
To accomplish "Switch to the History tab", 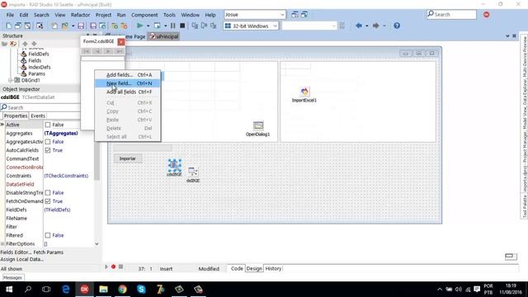I will [x=273, y=268].
